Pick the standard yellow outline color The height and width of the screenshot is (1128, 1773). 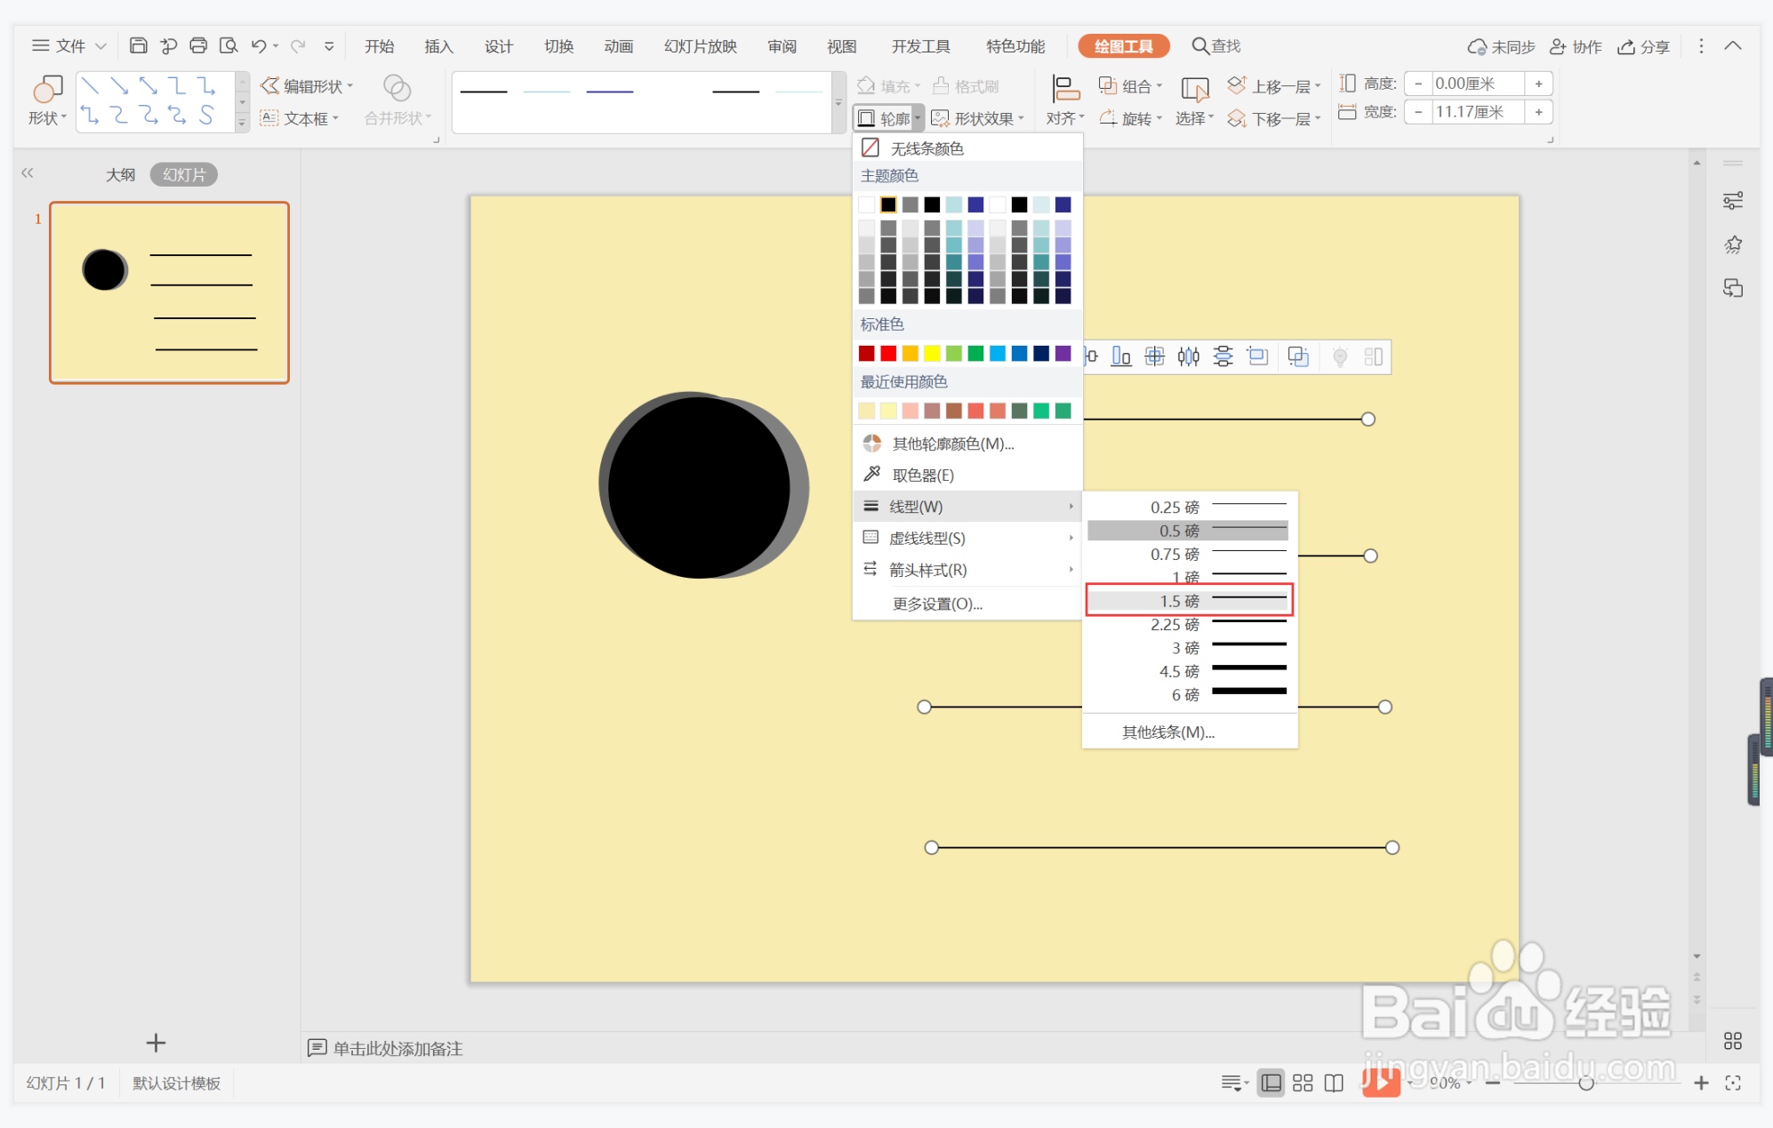click(932, 354)
